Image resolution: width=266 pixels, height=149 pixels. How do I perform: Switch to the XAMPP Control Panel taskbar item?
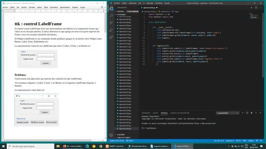(x=116, y=146)
